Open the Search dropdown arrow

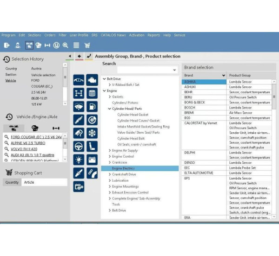tap(174, 70)
